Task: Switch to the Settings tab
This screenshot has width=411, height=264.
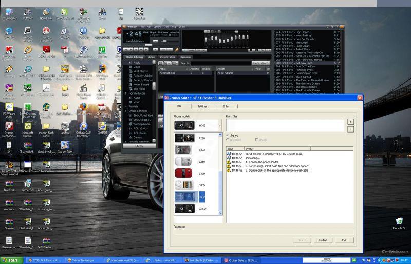Action: 202,106
